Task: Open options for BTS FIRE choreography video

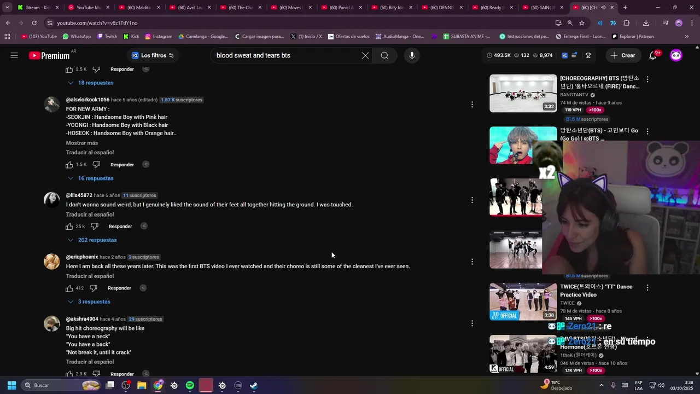Action: (x=647, y=79)
